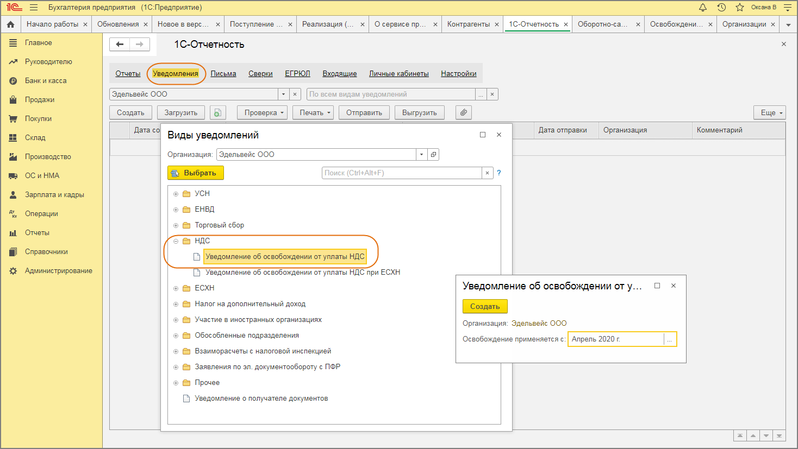Open Отчеты section in sidebar
The image size is (798, 449).
[37, 232]
